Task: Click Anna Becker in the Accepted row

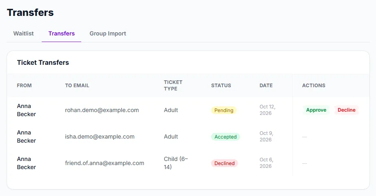Action: pyautogui.click(x=27, y=137)
